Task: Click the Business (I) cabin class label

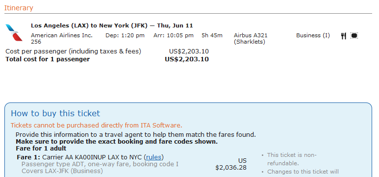Action: (x=313, y=35)
